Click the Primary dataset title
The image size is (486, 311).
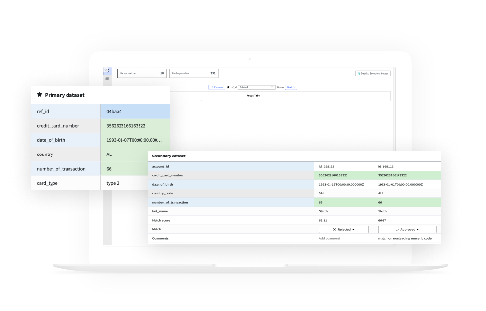point(65,95)
